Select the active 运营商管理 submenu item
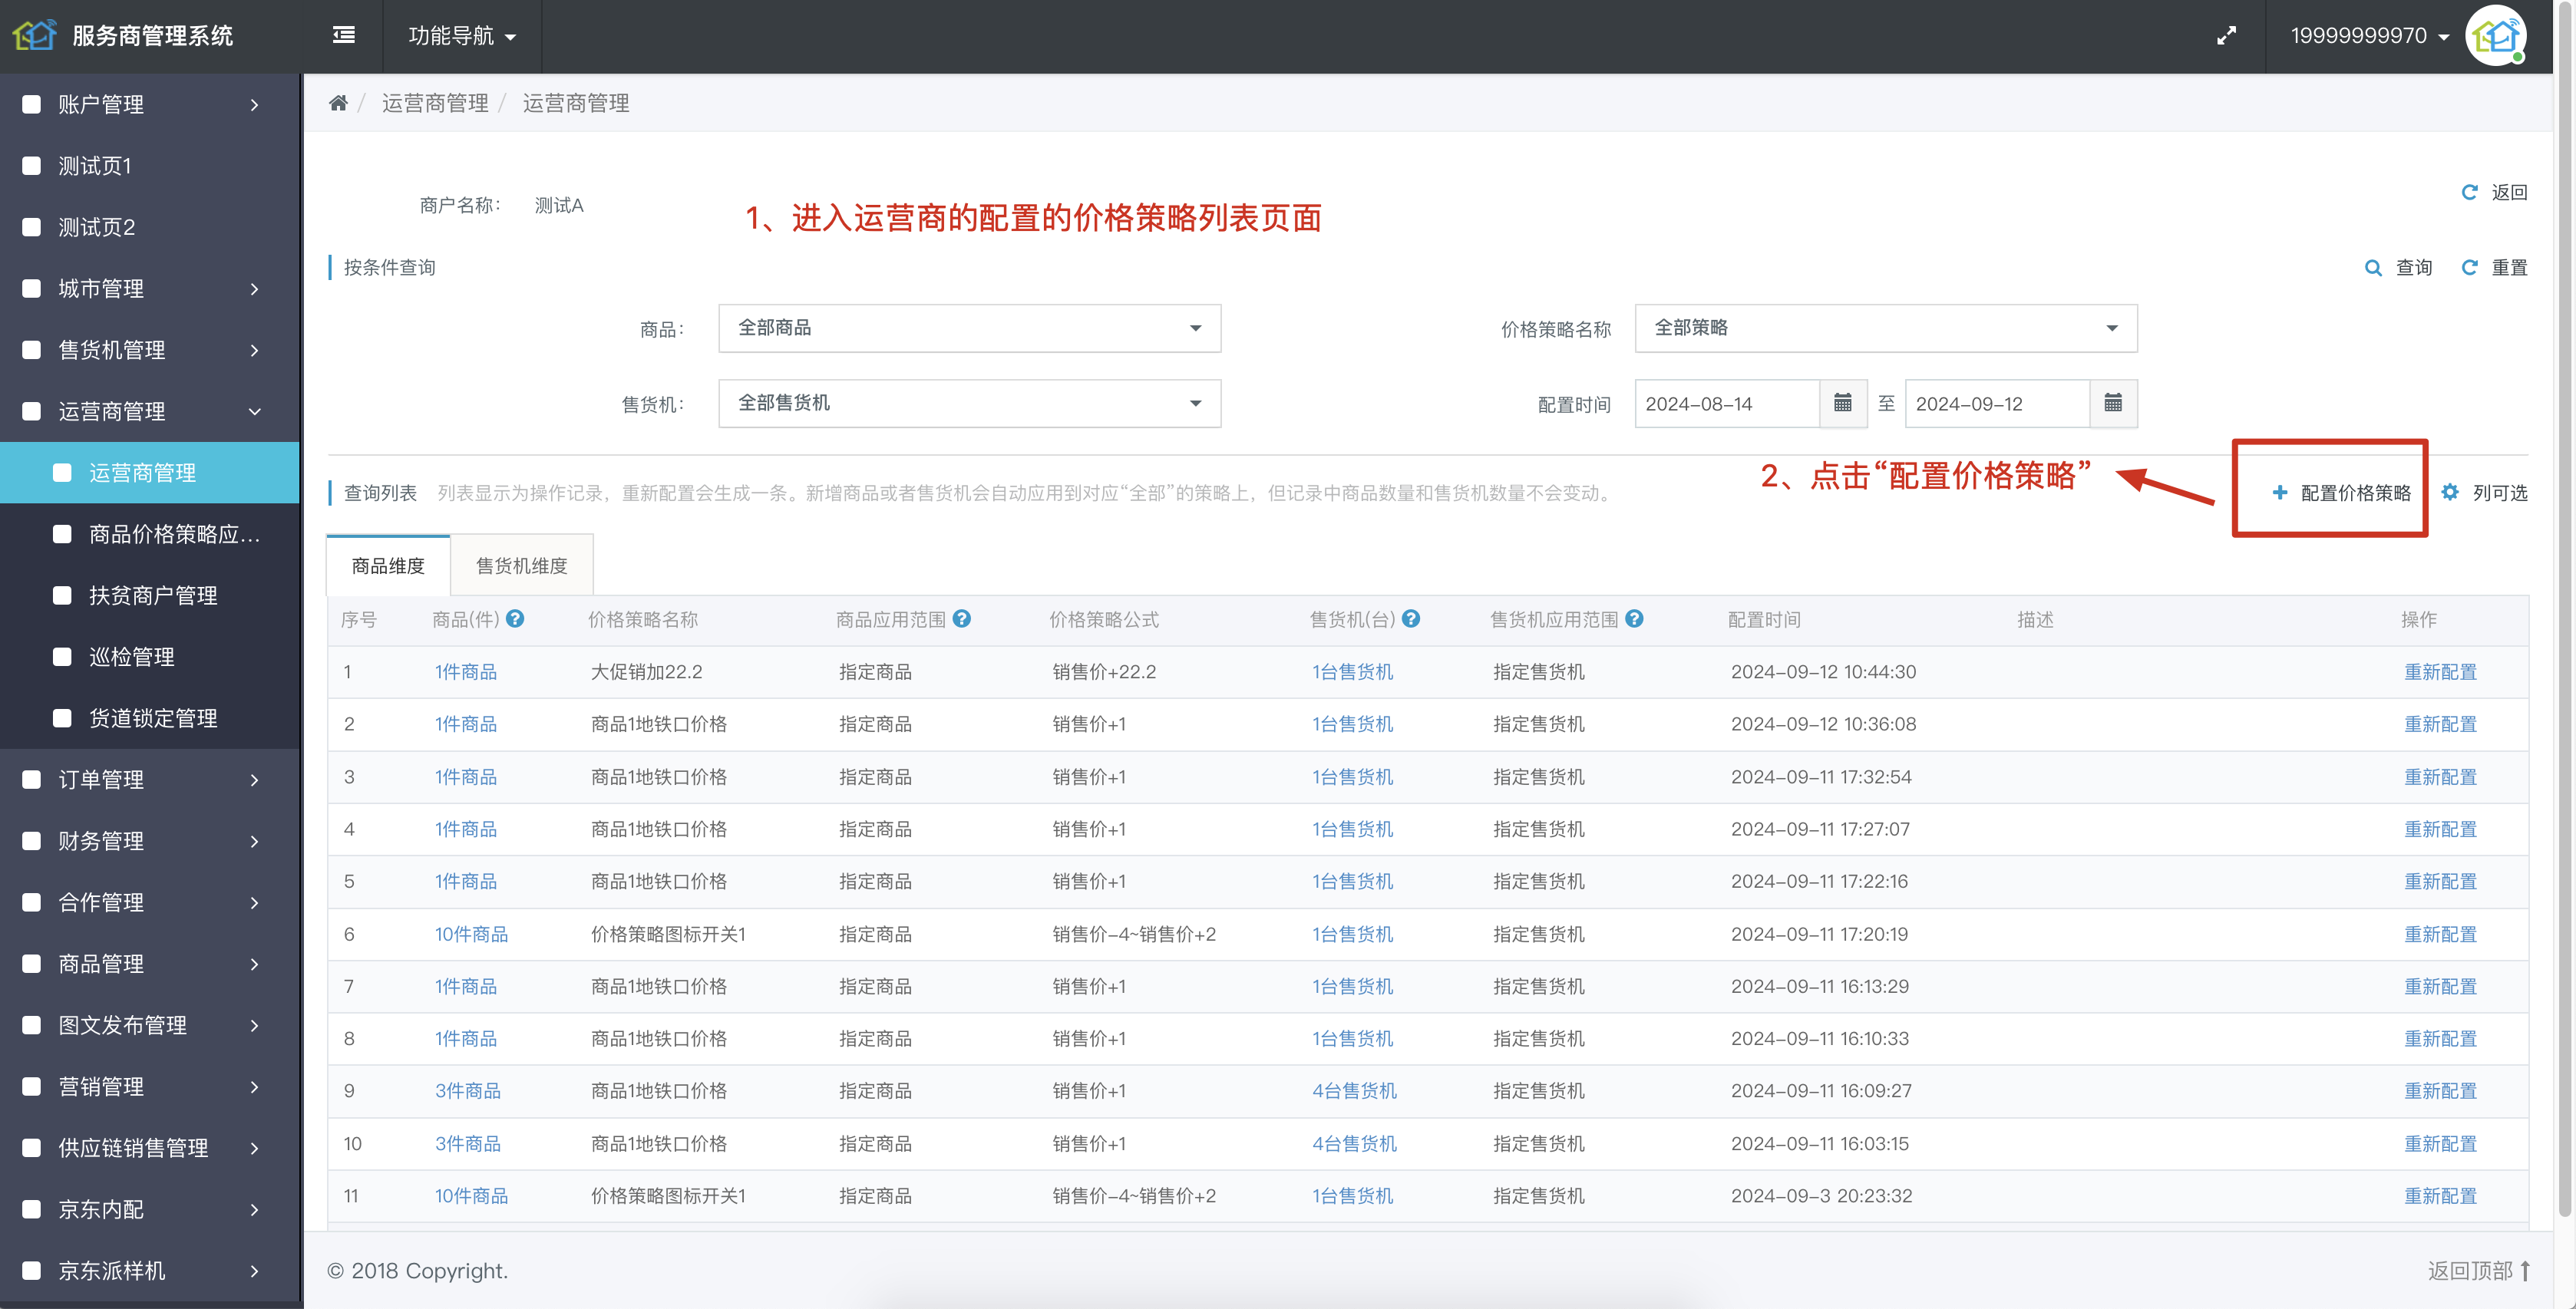This screenshot has height=1309, width=2576. 150,473
